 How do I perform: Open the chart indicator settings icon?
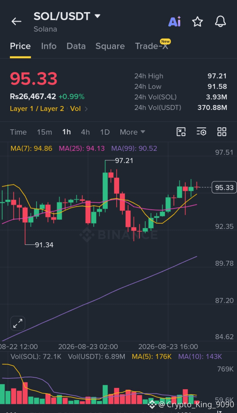click(x=201, y=132)
